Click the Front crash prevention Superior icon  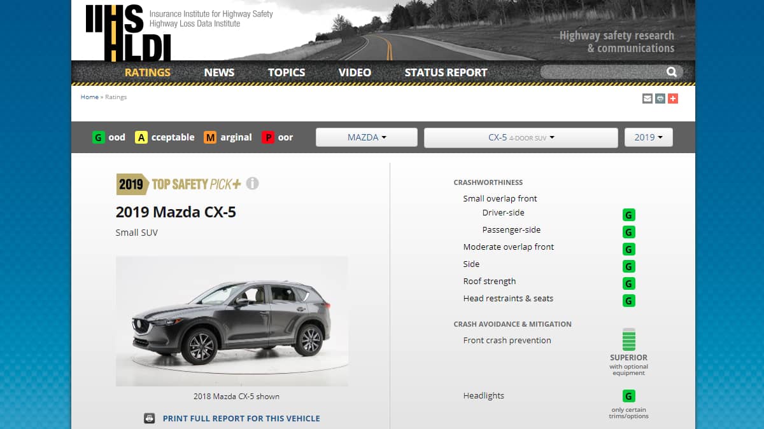click(x=629, y=340)
